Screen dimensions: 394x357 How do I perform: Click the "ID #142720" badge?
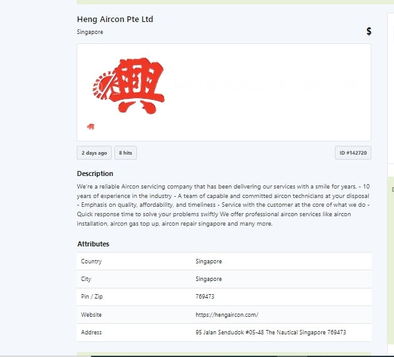(353, 153)
